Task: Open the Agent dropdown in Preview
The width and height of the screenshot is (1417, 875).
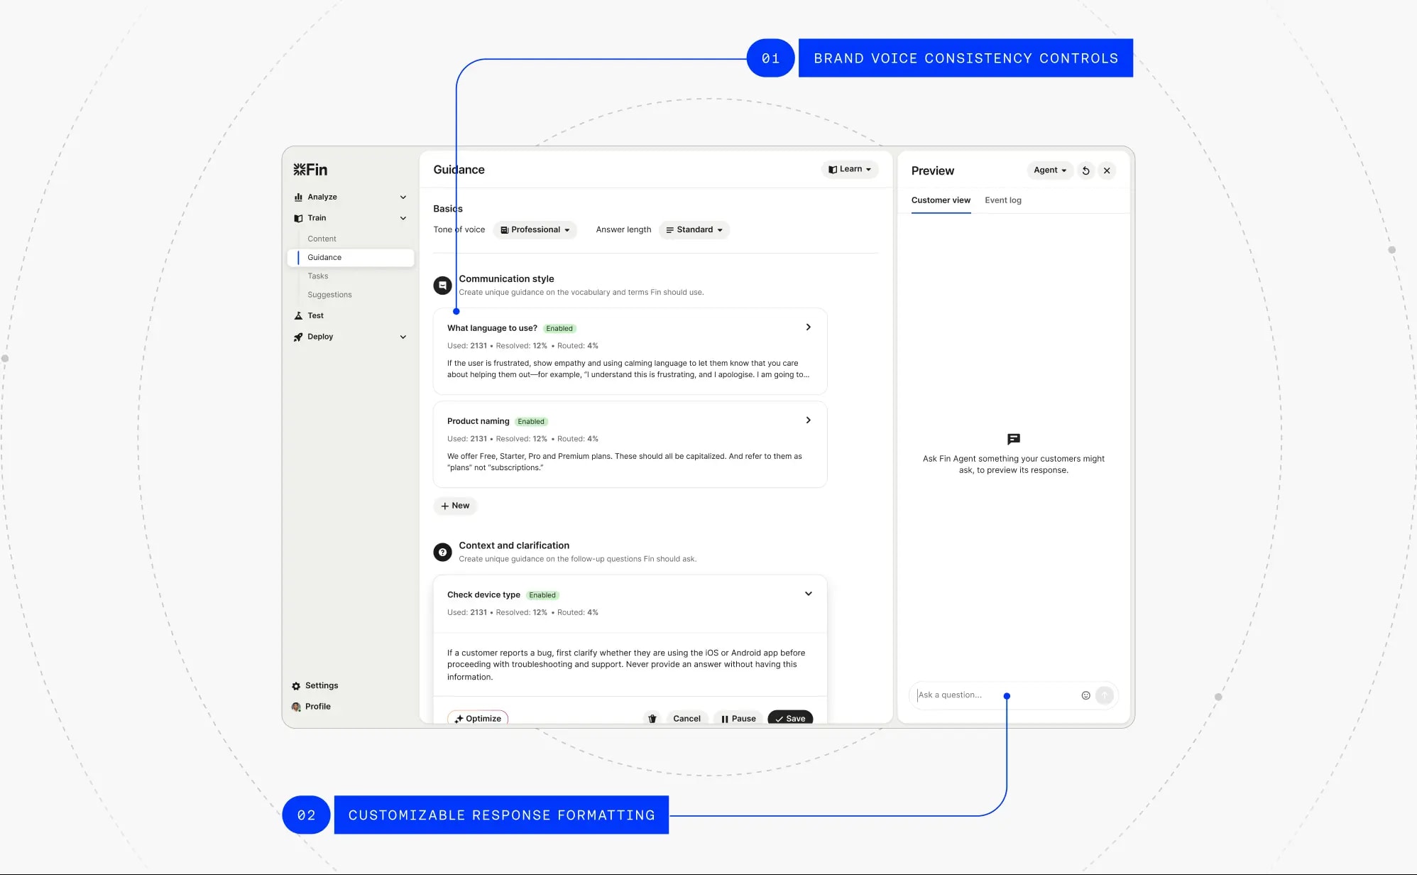Action: click(1050, 170)
